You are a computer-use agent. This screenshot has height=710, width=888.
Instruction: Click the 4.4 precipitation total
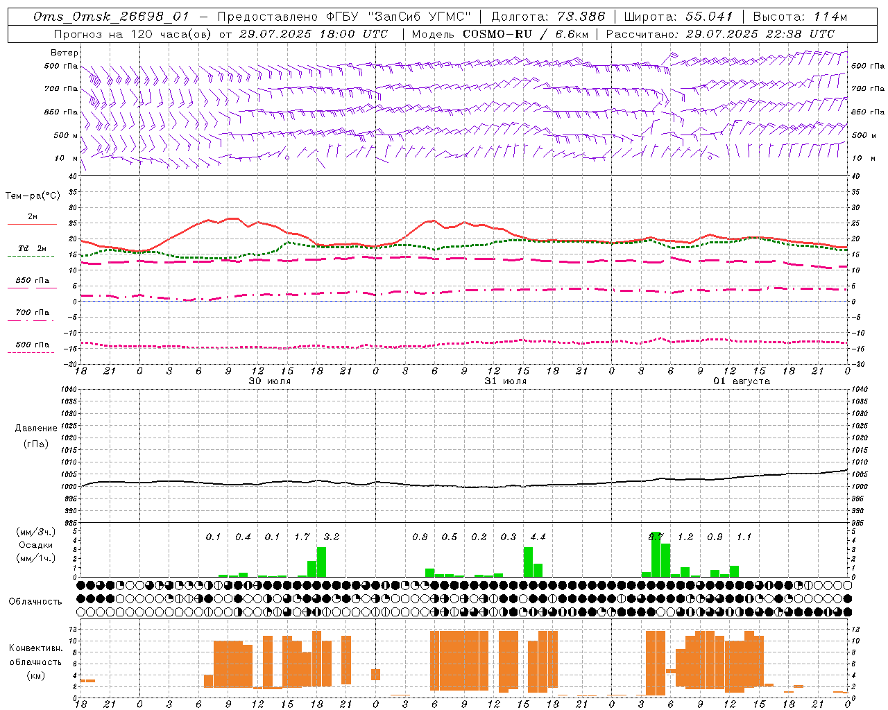pos(538,537)
